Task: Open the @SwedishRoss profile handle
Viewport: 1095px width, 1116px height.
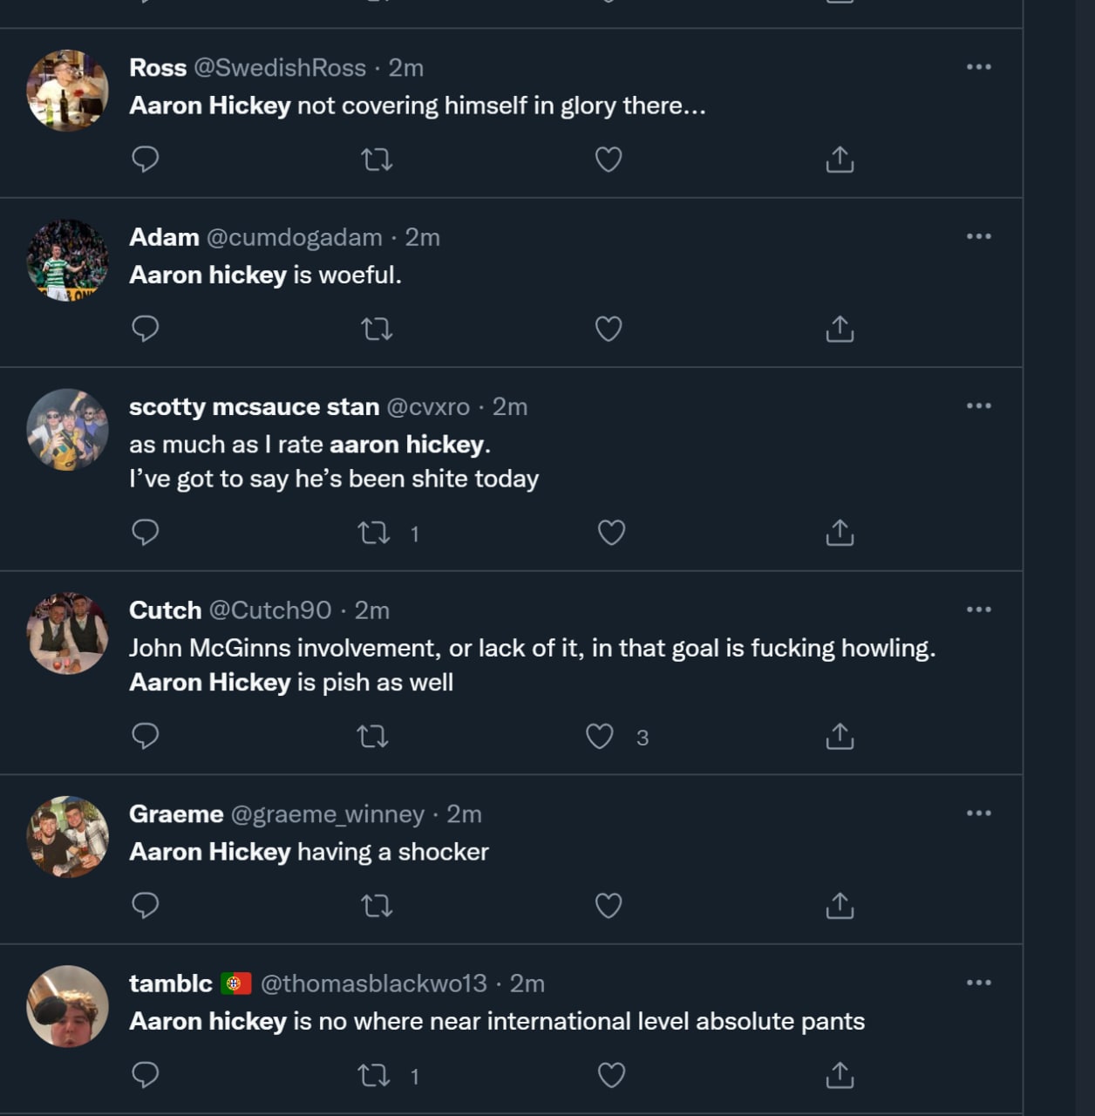Action: point(279,68)
